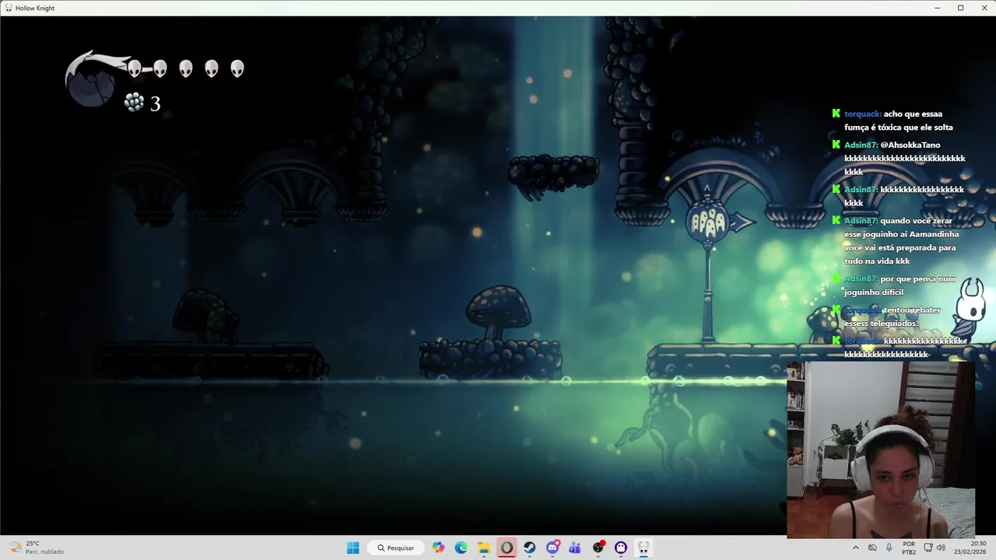Click torquack on the fumça tóxica message
Image resolution: width=996 pixels, height=560 pixels.
[863, 114]
